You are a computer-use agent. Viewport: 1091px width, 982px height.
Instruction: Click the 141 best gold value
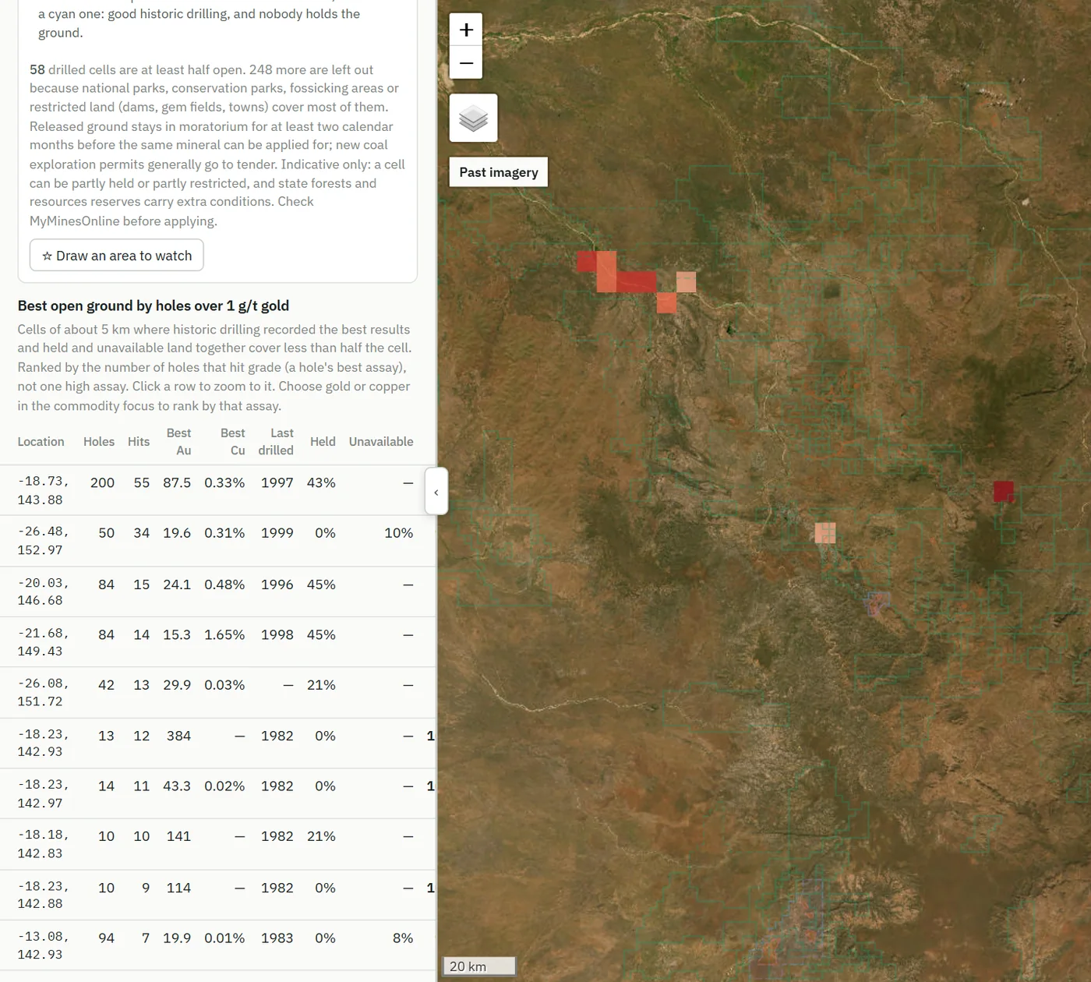click(x=178, y=836)
